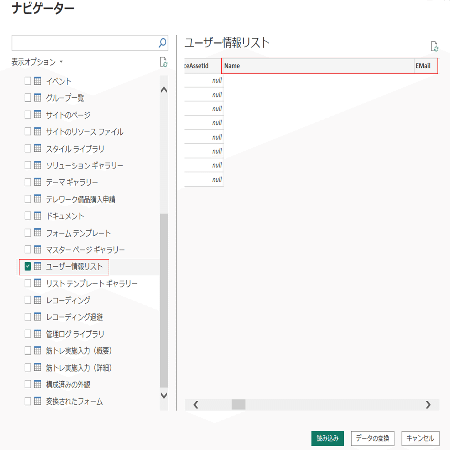Image resolution: width=450 pixels, height=450 pixels.
Task: Check the イベント checkbox
Action: pos(28,81)
